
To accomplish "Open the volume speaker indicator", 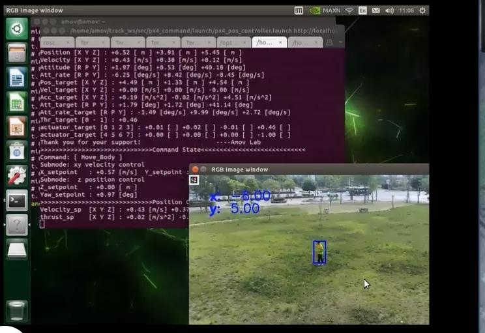I will click(389, 10).
